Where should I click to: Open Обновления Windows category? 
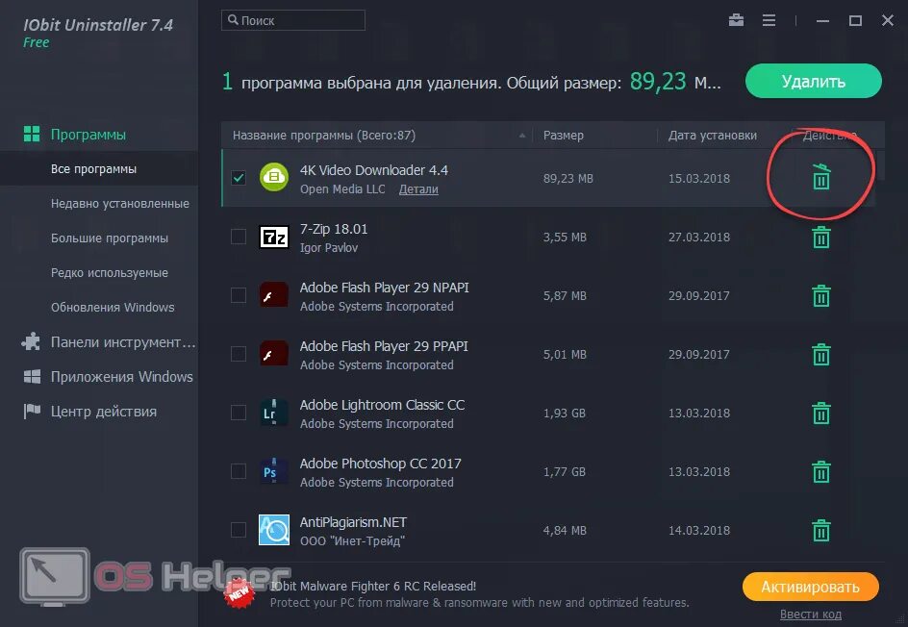point(113,307)
